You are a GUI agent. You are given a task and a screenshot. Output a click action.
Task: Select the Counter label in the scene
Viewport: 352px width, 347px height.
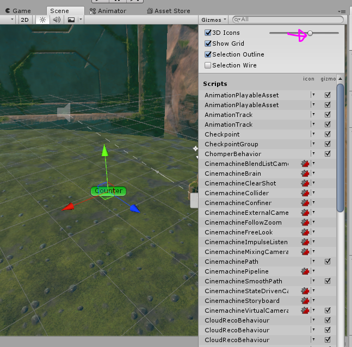108,191
